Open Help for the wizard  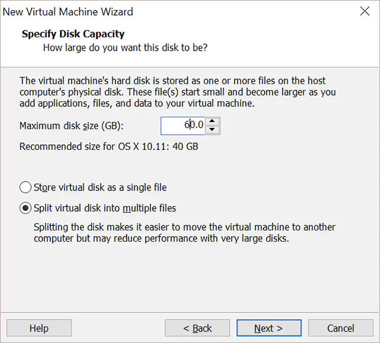pos(39,328)
